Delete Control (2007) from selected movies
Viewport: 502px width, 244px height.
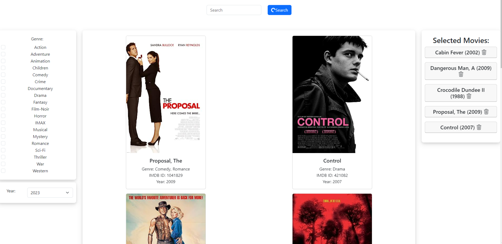(x=479, y=127)
